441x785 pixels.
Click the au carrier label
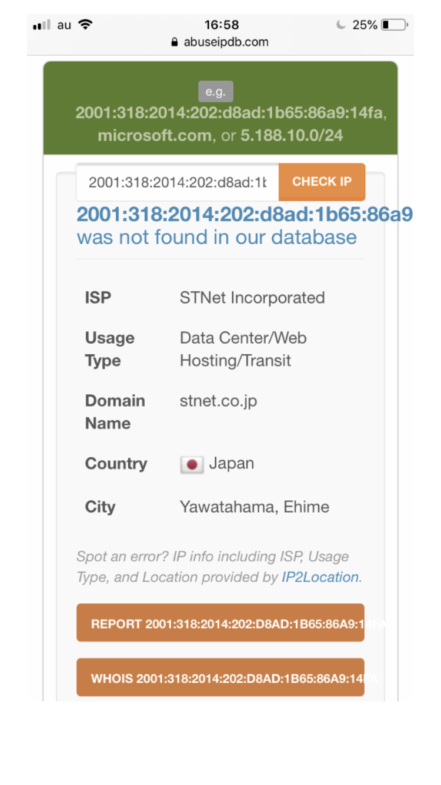pos(64,25)
